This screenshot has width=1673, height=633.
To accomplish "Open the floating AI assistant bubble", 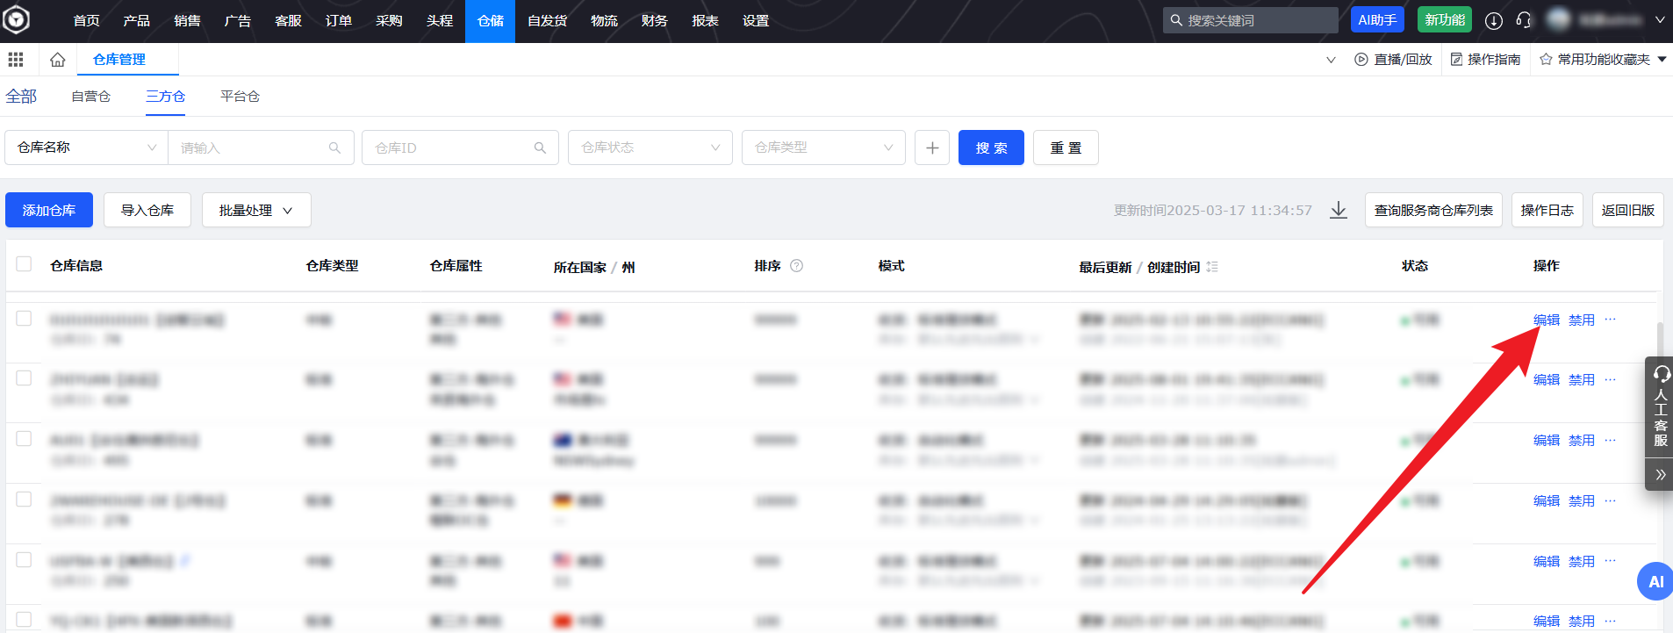I will (1655, 581).
